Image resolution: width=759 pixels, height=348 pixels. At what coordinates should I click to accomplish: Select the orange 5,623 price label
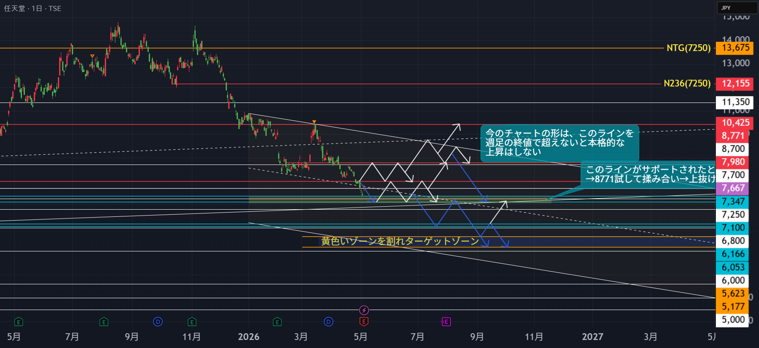732,294
